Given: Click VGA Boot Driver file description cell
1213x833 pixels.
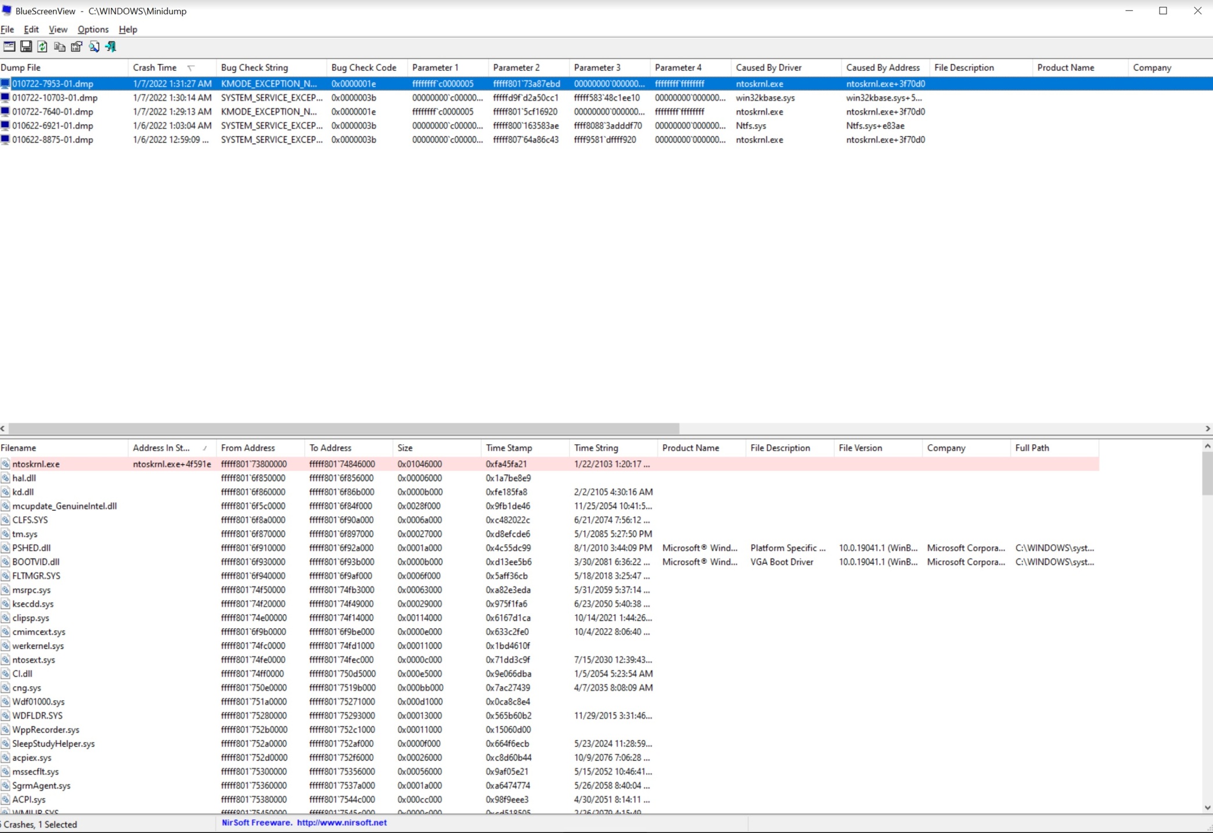Looking at the screenshot, I should click(782, 562).
